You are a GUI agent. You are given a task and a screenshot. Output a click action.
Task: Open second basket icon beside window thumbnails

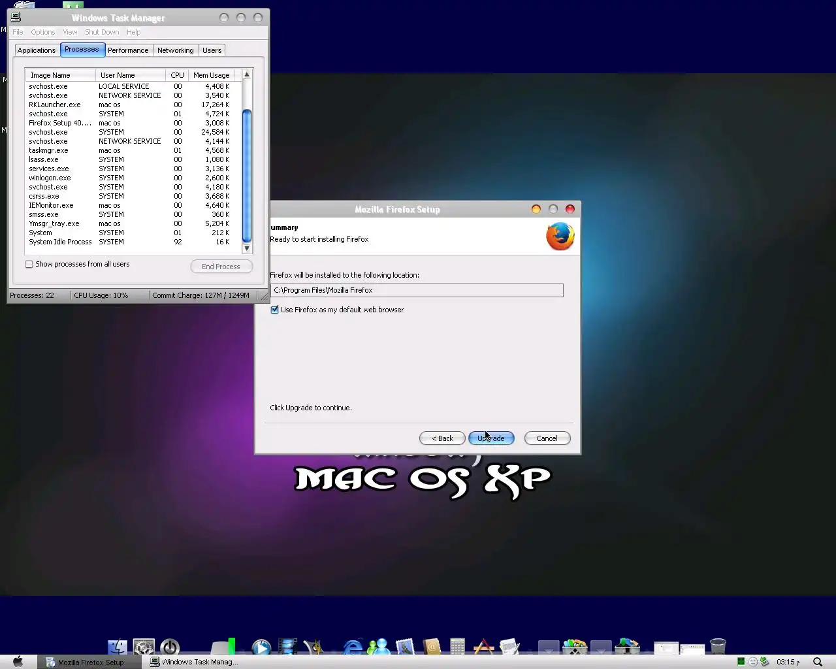[627, 646]
